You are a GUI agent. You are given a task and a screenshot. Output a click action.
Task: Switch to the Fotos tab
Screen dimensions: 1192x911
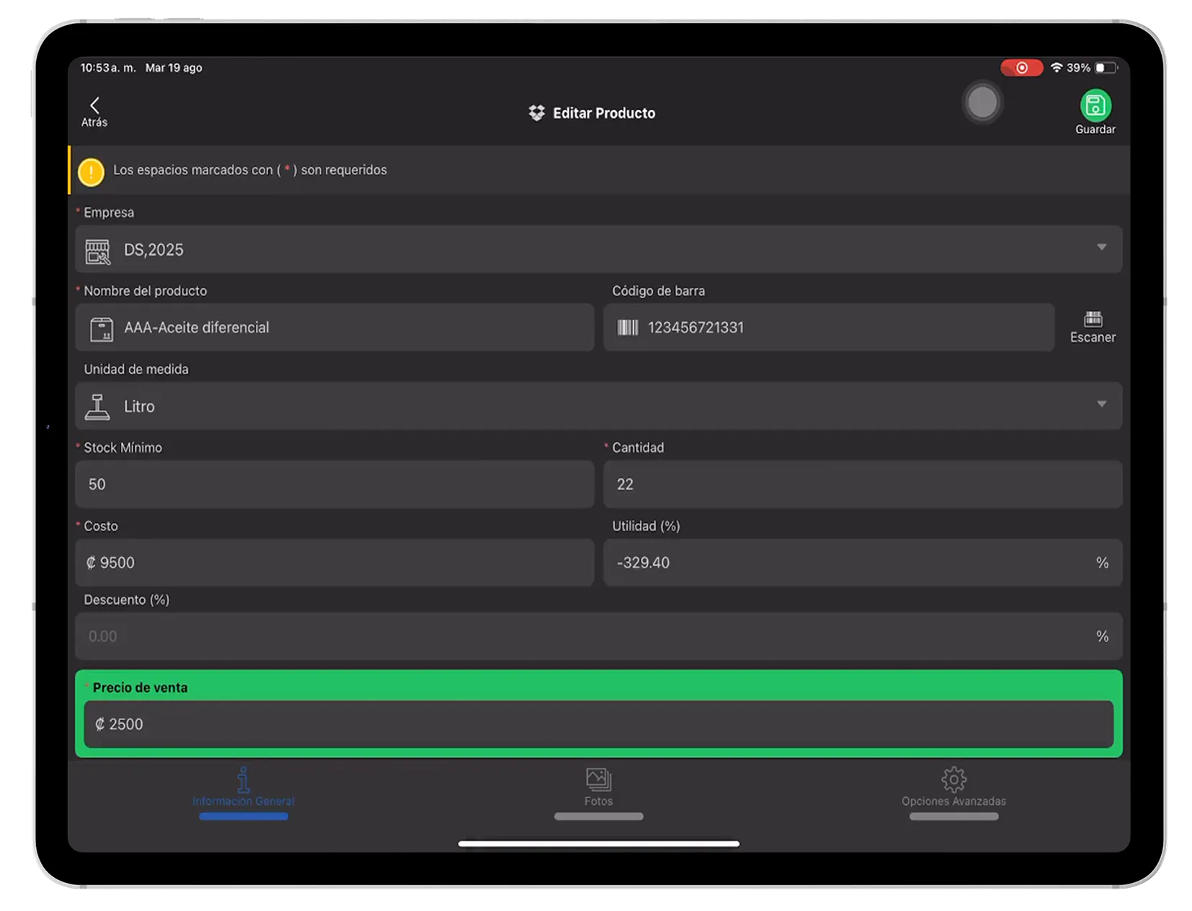(x=598, y=788)
